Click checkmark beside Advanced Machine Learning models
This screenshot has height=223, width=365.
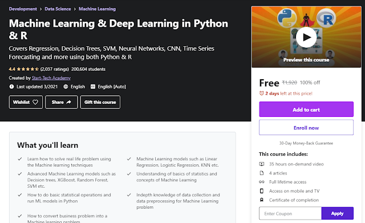coord(20,174)
